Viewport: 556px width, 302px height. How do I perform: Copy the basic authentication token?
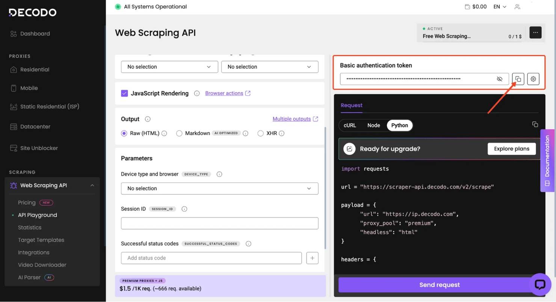click(518, 79)
